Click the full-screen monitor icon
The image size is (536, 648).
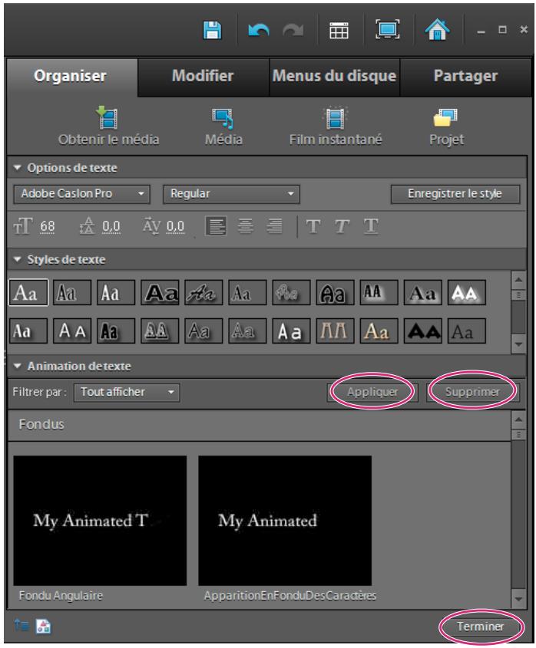(387, 30)
